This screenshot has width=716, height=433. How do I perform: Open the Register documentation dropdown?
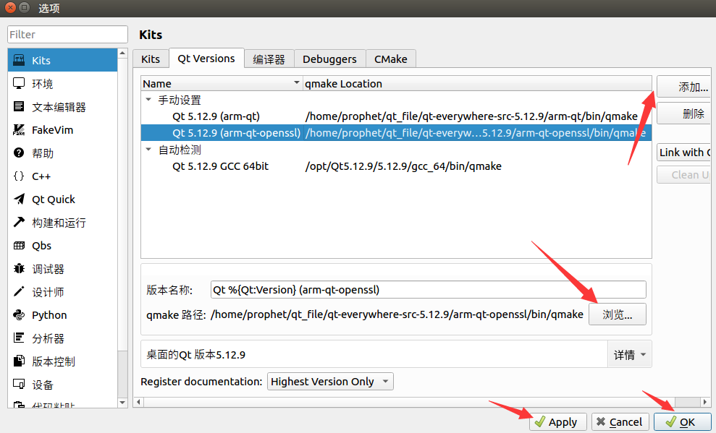click(329, 381)
